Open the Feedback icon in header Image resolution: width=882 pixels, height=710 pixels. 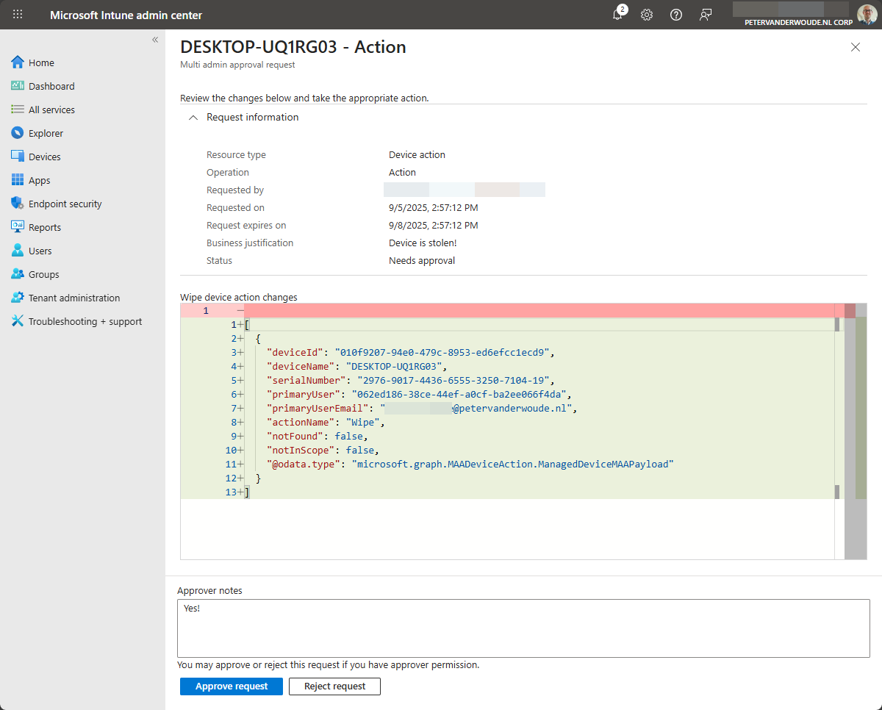click(x=706, y=15)
